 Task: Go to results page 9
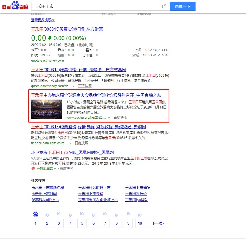128,223
